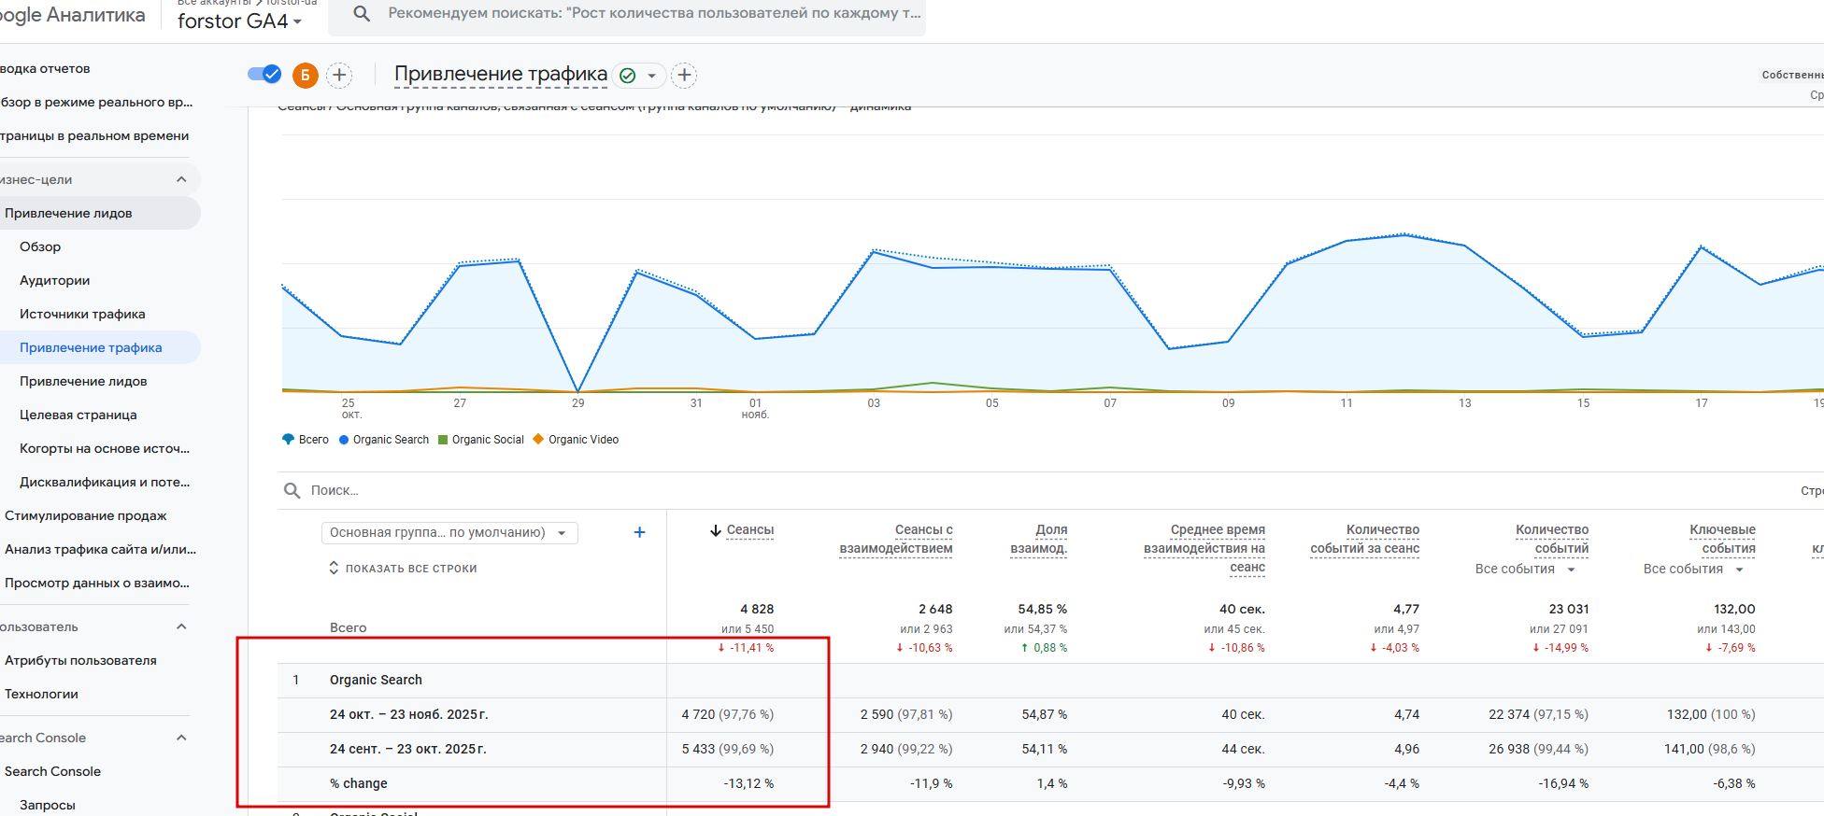Click the Сеансы с взаимодействием column header
1824x816 pixels.
(896, 539)
